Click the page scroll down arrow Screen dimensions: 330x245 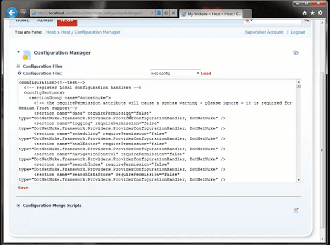click(322, 239)
